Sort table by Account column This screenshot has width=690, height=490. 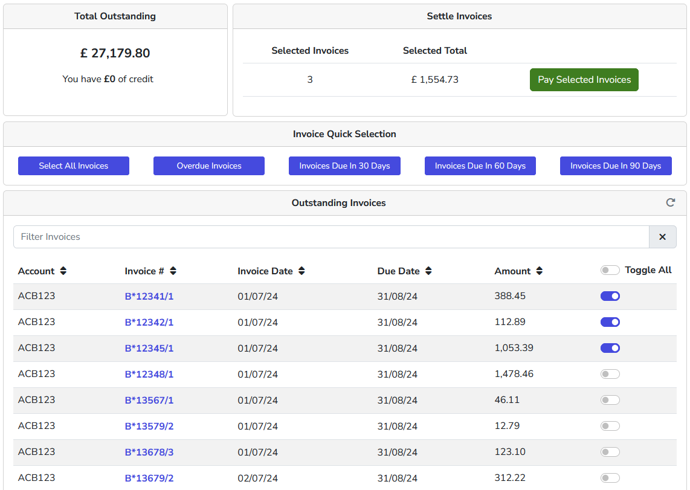pos(63,271)
